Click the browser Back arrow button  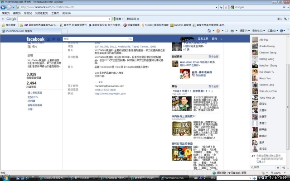click(x=3, y=7)
